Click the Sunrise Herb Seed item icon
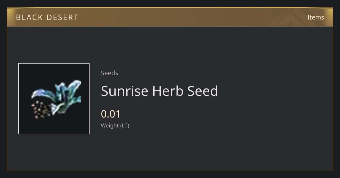 (x=54, y=99)
